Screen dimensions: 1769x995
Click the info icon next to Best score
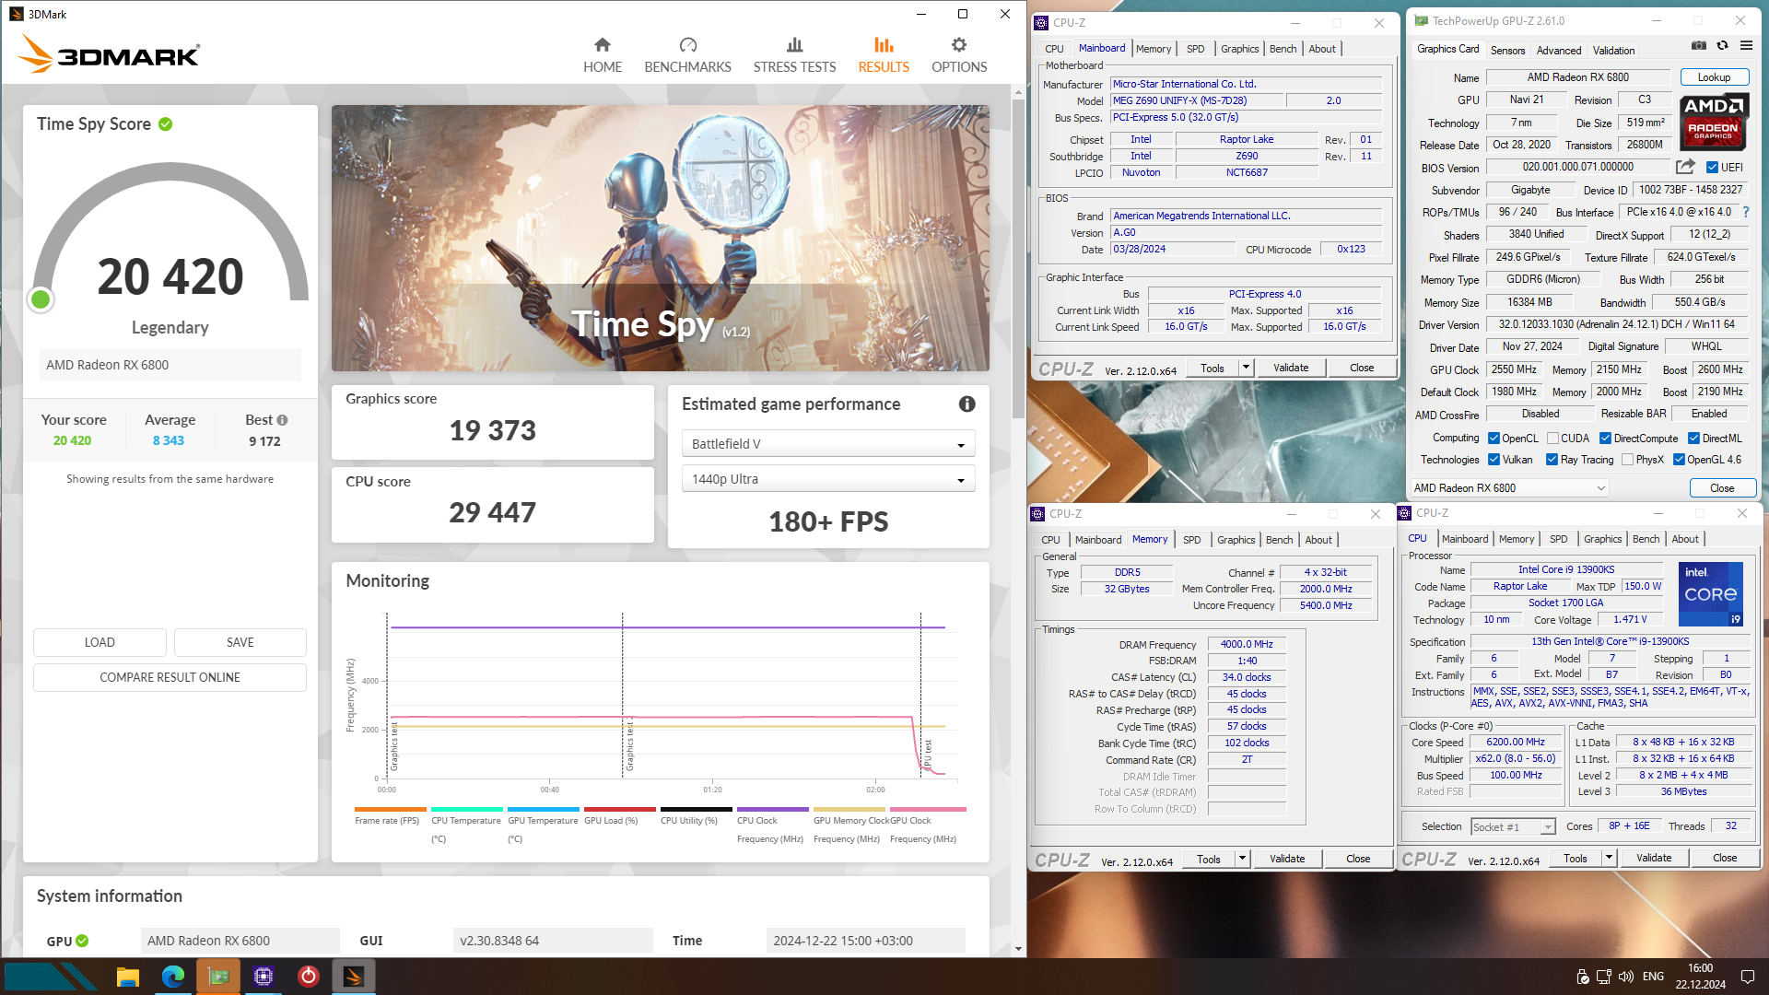pyautogui.click(x=283, y=420)
